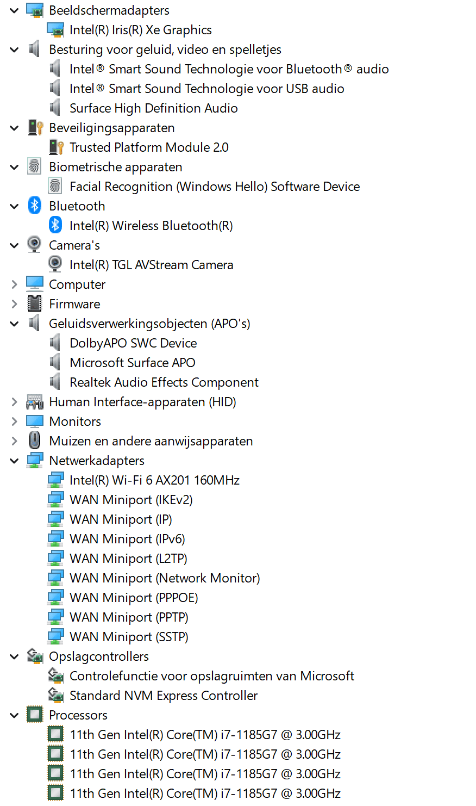Click the Bluetooth category icon
The image size is (476, 806).
(35, 206)
